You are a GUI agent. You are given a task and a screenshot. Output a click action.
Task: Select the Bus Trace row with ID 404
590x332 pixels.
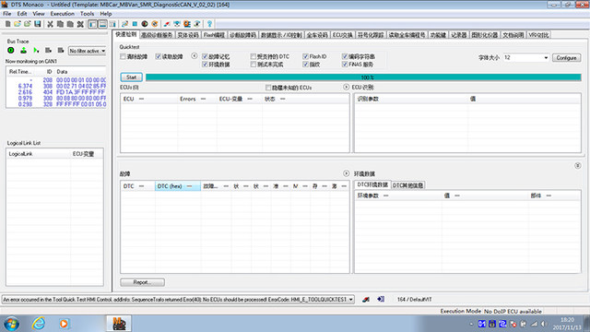(56, 92)
